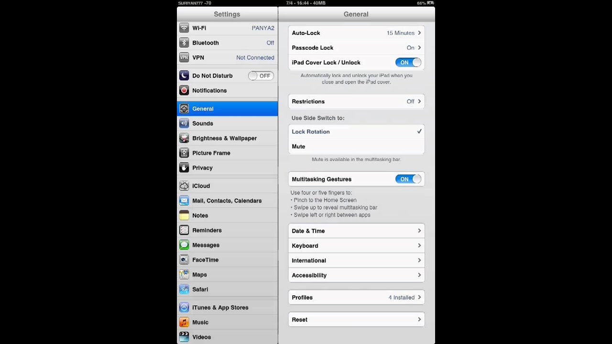Image resolution: width=612 pixels, height=344 pixels.
Task: Tap the 15 Minutes Auto-Lock value
Action: pos(401,33)
